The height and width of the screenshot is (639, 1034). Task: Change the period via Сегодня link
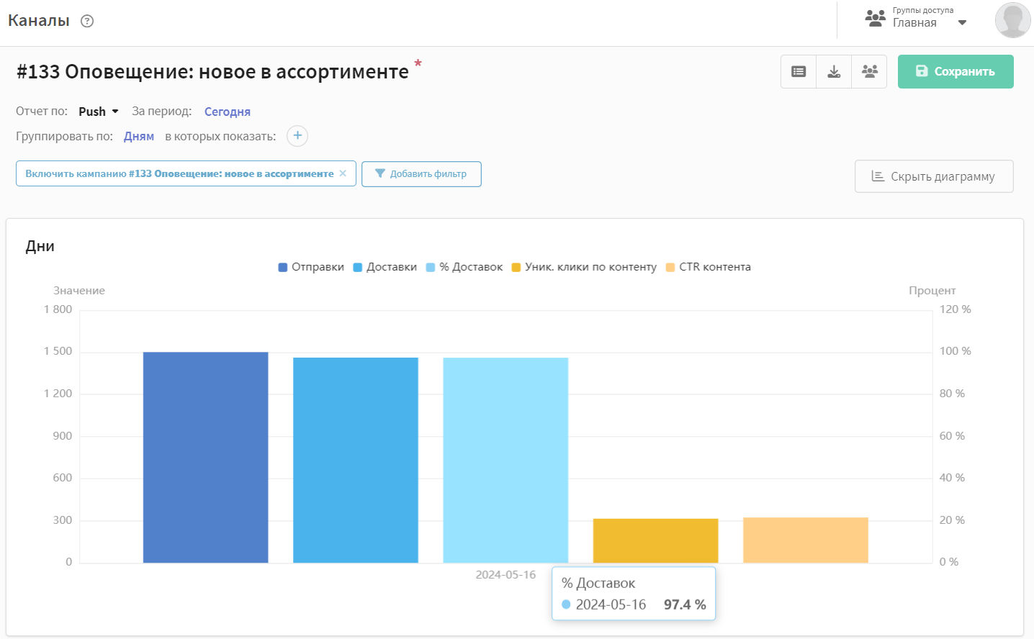[x=228, y=112]
